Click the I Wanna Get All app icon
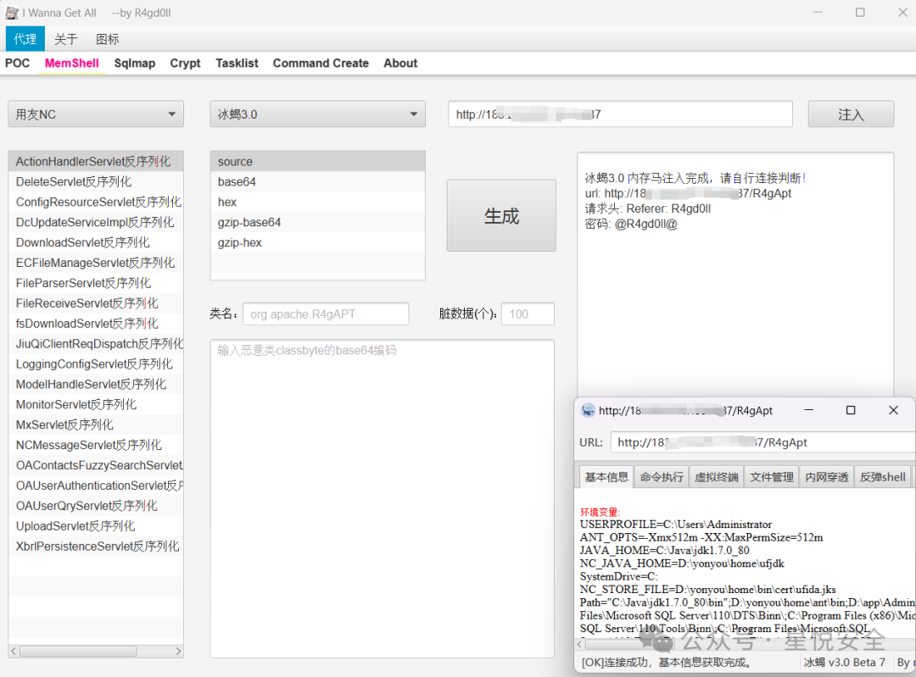The height and width of the screenshot is (677, 916). click(12, 12)
